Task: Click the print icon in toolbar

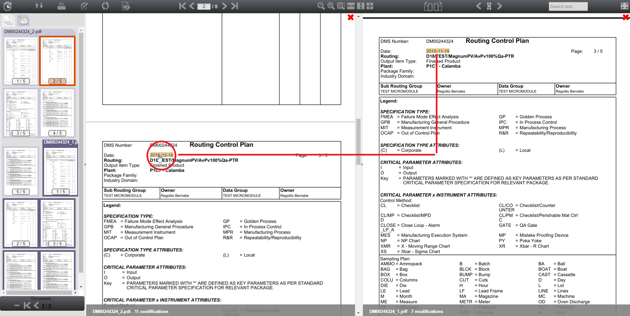Action: (61, 6)
